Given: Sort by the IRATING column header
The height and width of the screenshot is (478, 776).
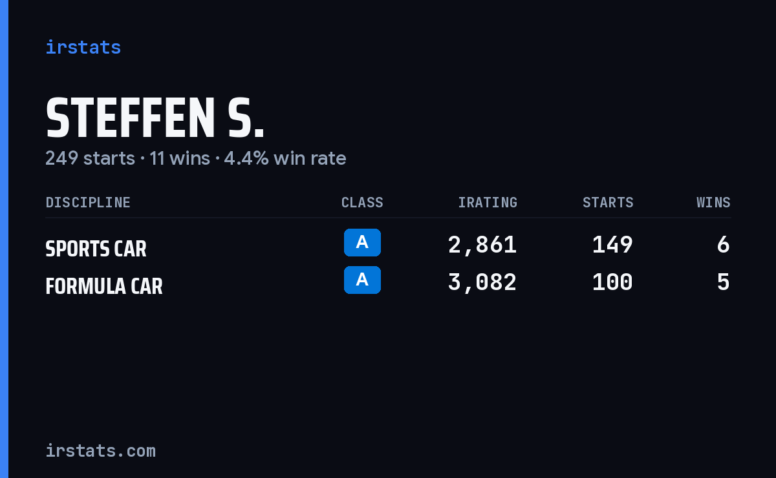Looking at the screenshot, I should coord(488,202).
